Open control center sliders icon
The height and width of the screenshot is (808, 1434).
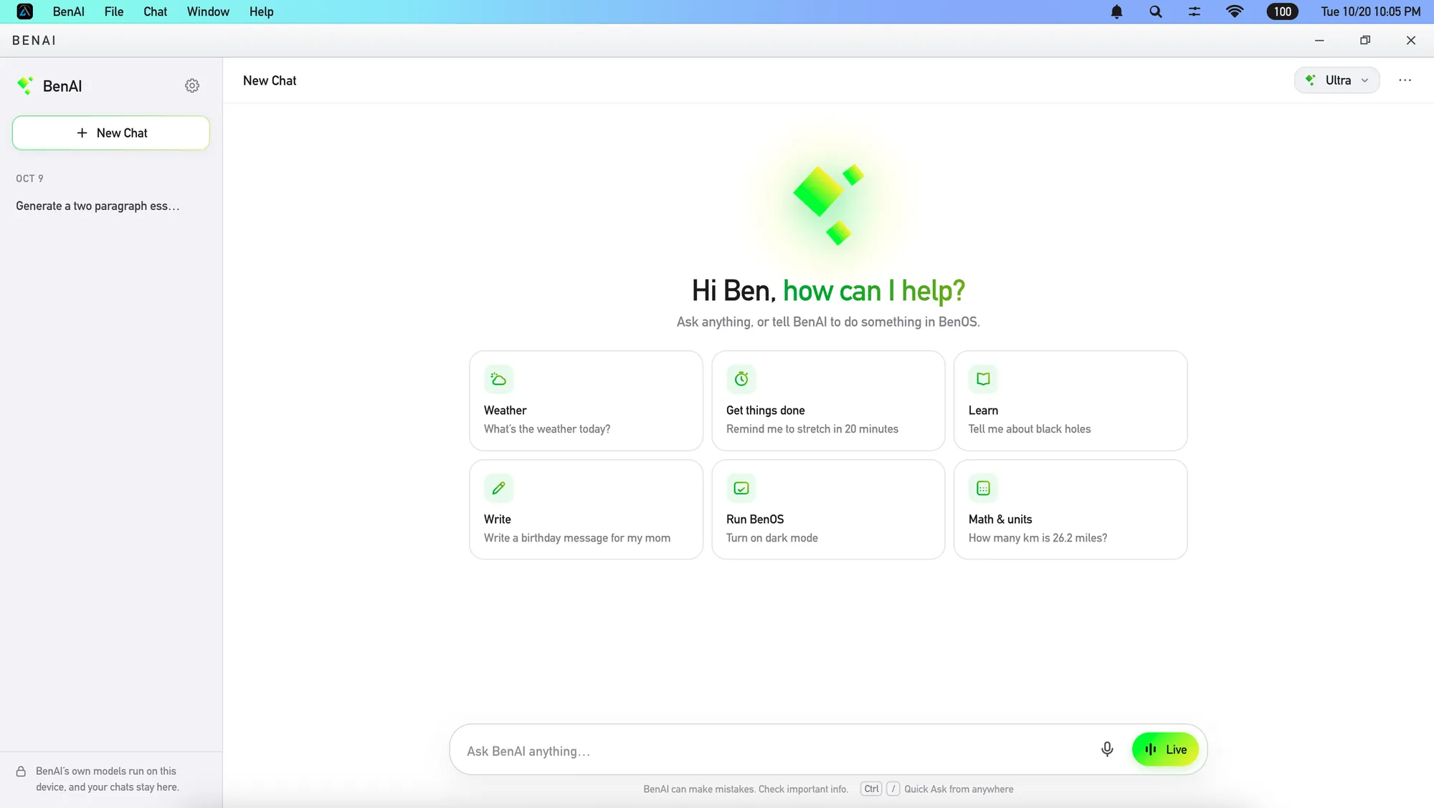pyautogui.click(x=1194, y=11)
